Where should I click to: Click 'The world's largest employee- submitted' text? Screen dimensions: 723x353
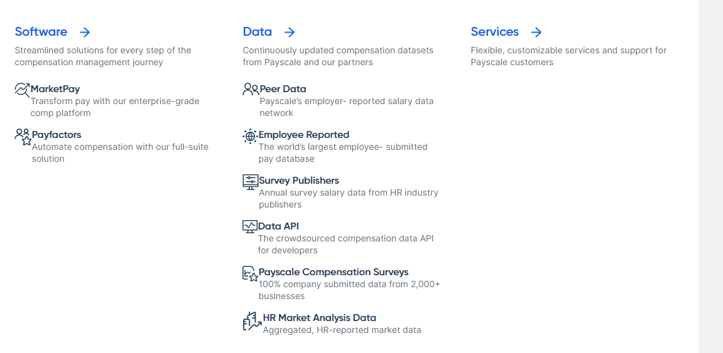(343, 147)
